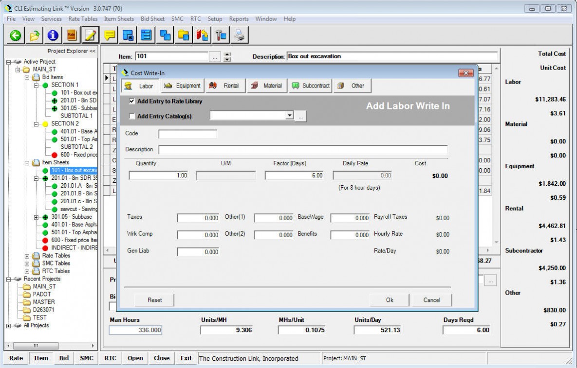Click the red books with arrow toolbar icon
The width and height of the screenshot is (577, 368).
[x=203, y=35]
